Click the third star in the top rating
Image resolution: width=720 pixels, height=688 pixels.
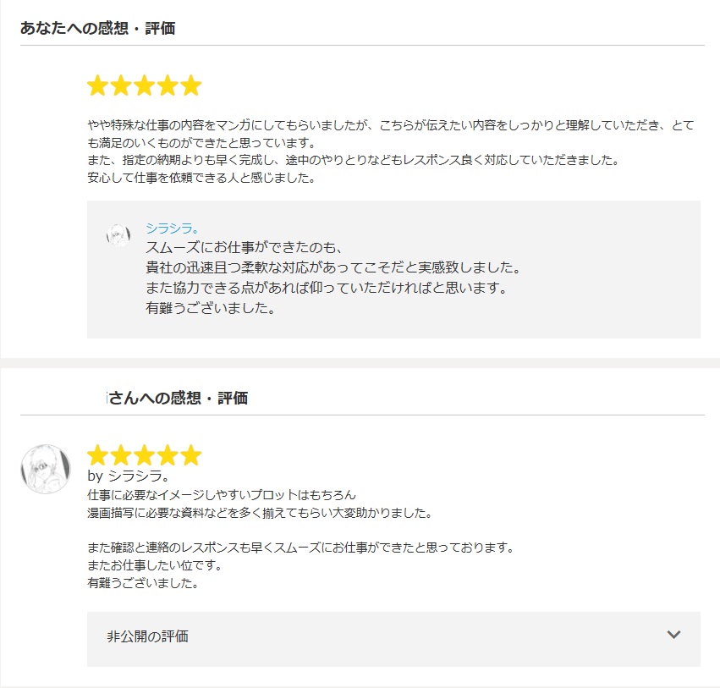[x=145, y=85]
